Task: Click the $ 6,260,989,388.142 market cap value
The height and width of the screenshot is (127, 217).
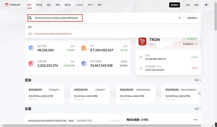Action: (x=156, y=59)
